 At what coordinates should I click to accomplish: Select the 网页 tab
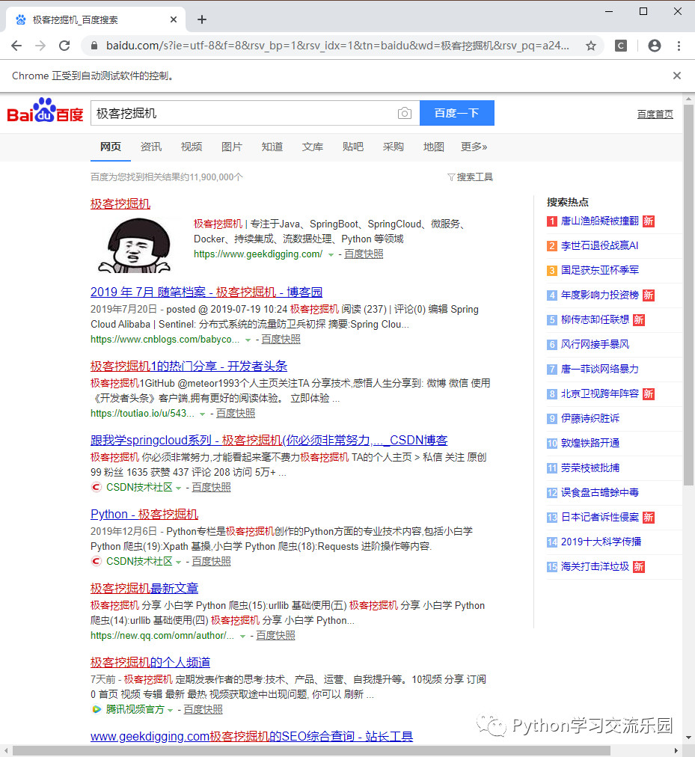[x=111, y=147]
